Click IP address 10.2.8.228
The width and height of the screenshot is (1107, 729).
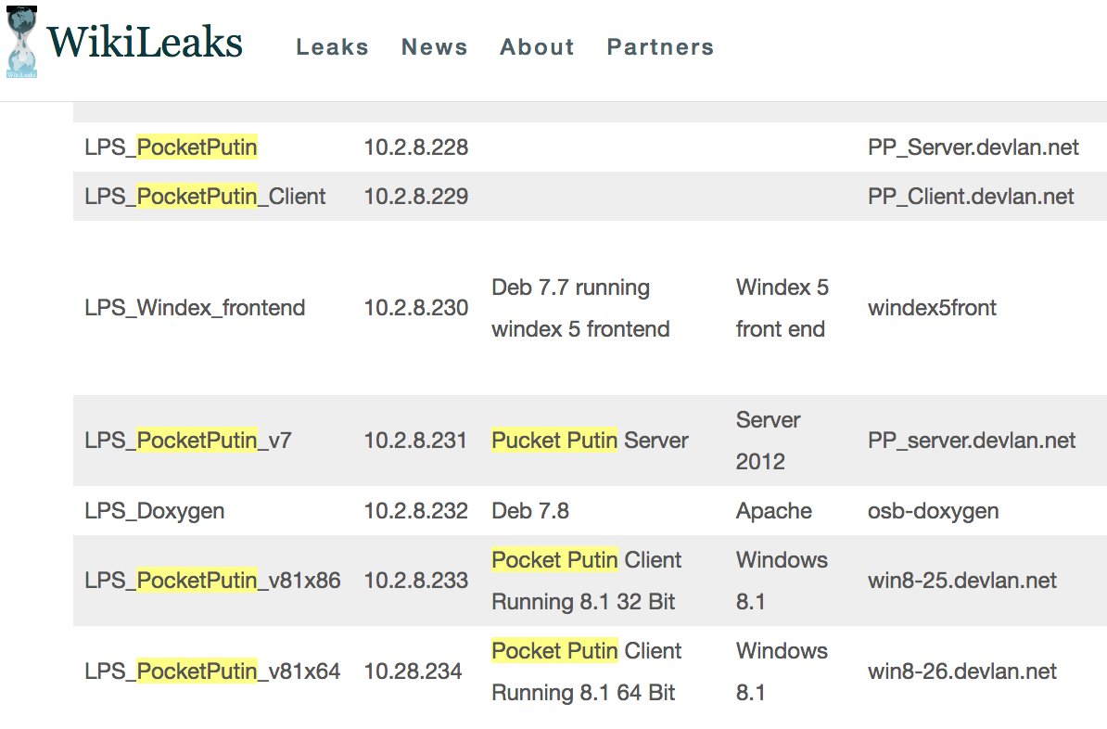point(415,147)
